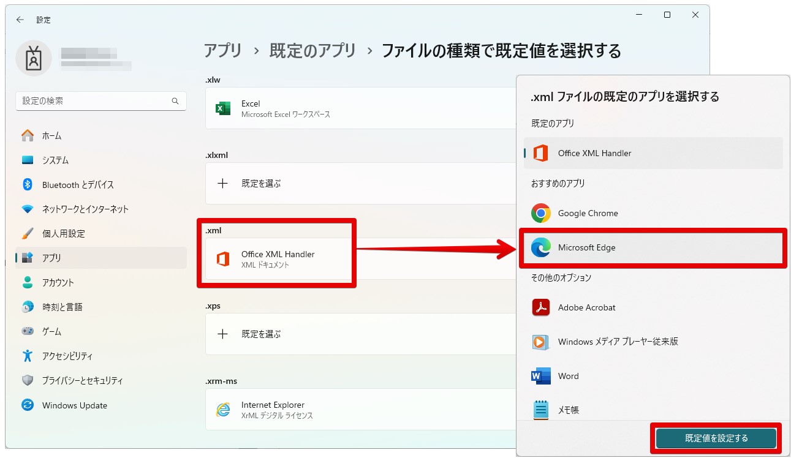This screenshot has width=791, height=458.
Task: Click the Time and language globe icon
Action: 28,307
